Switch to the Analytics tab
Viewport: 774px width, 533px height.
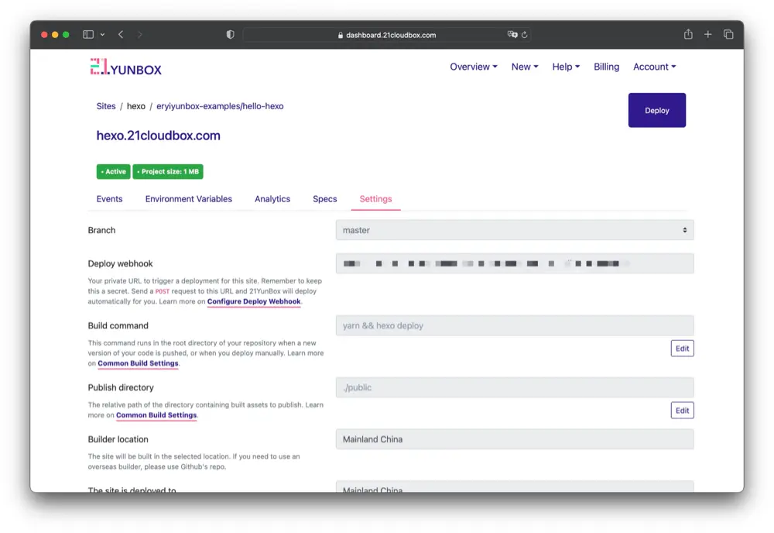coord(272,199)
